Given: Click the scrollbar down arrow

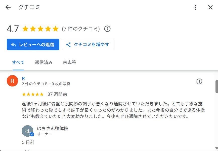Looking at the screenshot, I should coord(216,148).
